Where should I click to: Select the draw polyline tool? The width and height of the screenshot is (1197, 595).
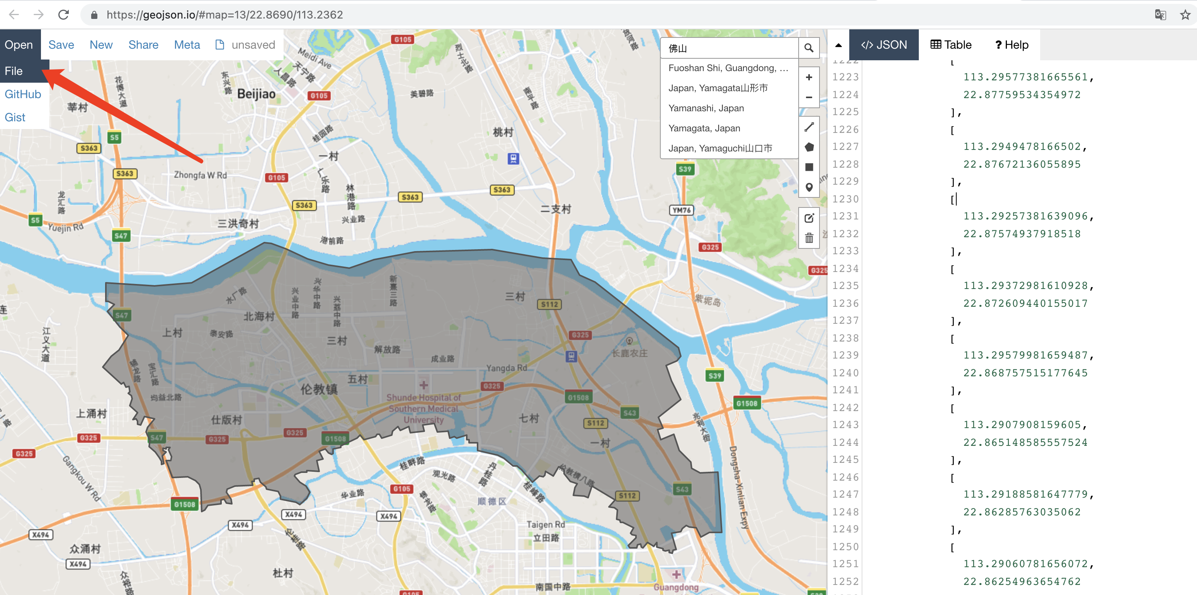point(809,127)
